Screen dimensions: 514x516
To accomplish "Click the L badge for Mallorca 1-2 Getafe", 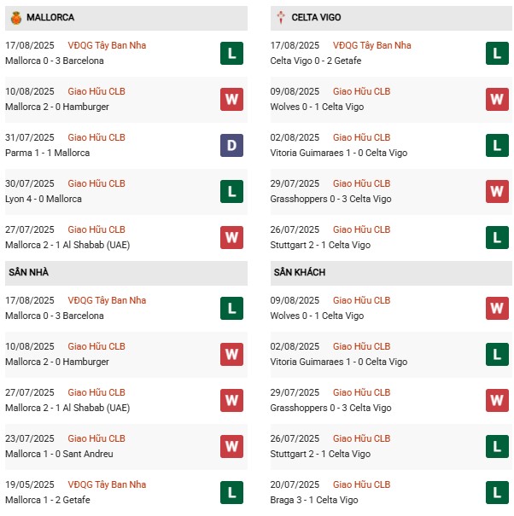I will [x=231, y=493].
